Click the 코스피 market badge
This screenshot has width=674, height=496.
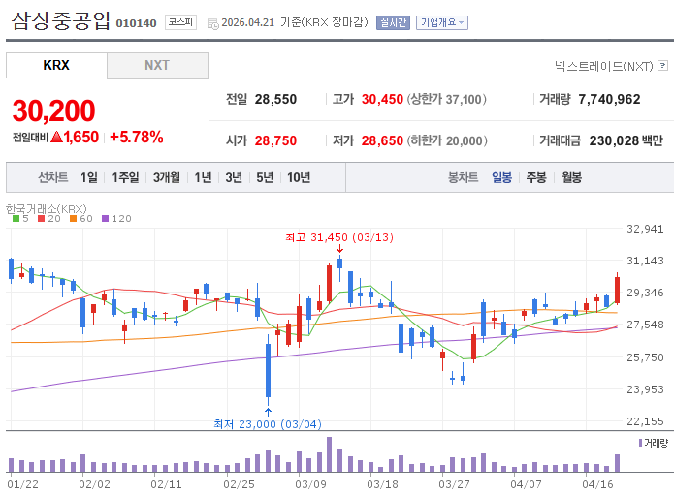(180, 22)
